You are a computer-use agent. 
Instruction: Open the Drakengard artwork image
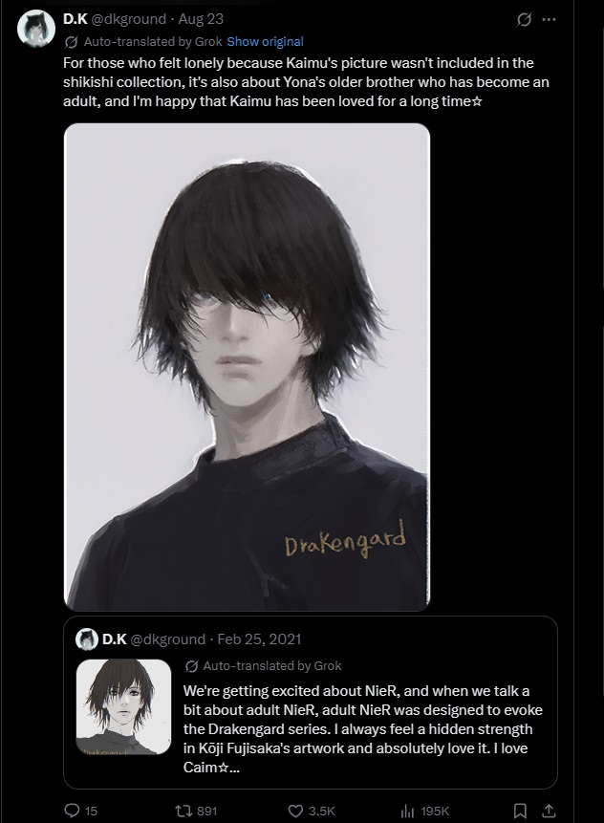coord(247,367)
